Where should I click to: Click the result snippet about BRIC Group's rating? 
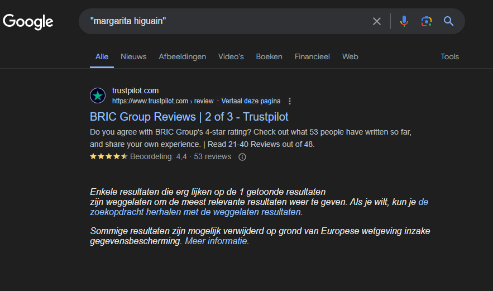251,138
